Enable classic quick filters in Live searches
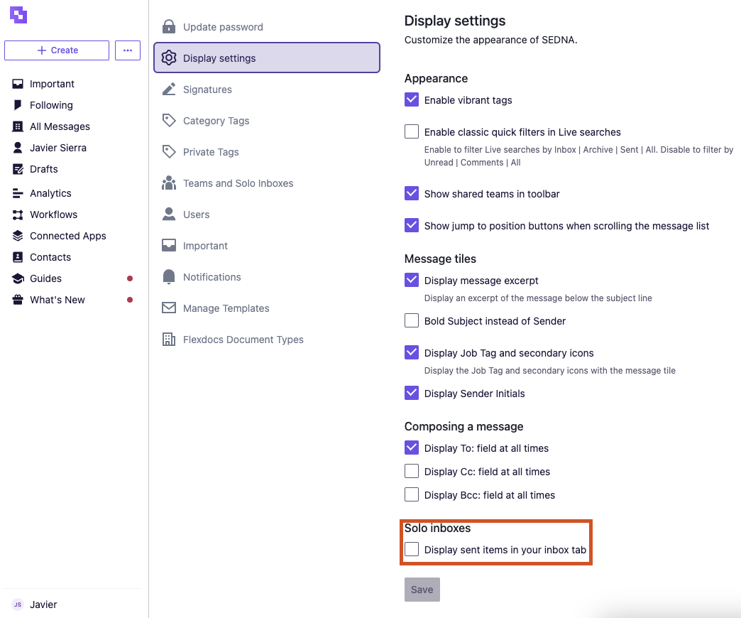This screenshot has width=741, height=618. pyautogui.click(x=412, y=131)
